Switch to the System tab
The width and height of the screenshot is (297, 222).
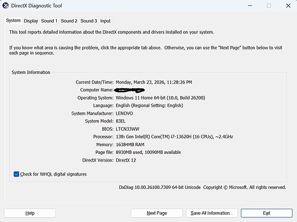click(13, 21)
